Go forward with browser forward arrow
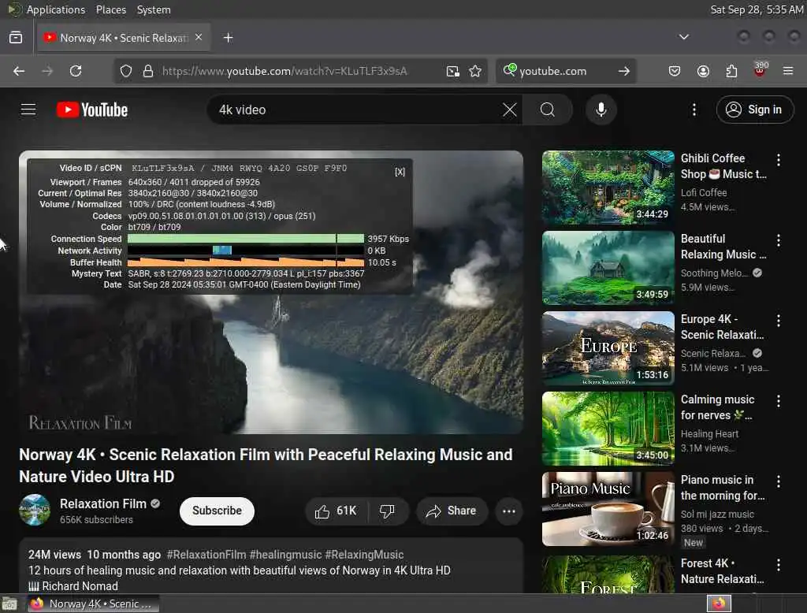This screenshot has height=613, width=807. 47,71
